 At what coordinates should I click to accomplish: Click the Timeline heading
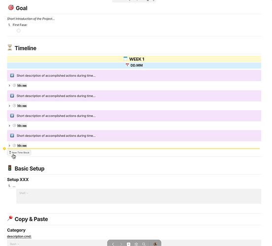coord(26,48)
